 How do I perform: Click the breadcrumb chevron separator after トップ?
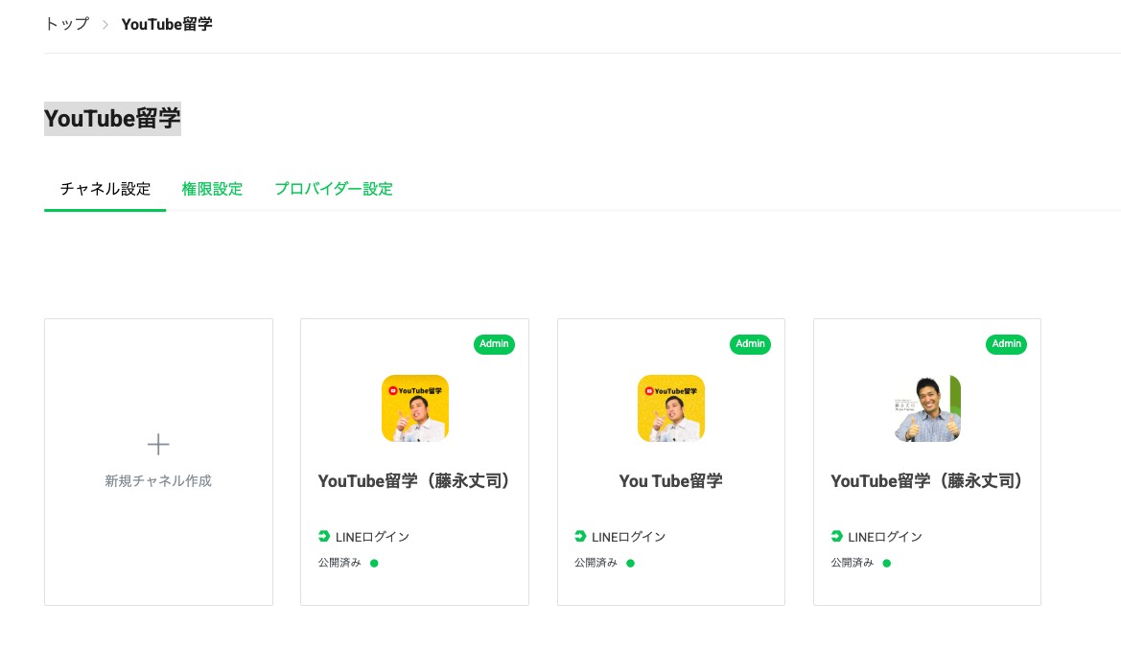point(105,24)
